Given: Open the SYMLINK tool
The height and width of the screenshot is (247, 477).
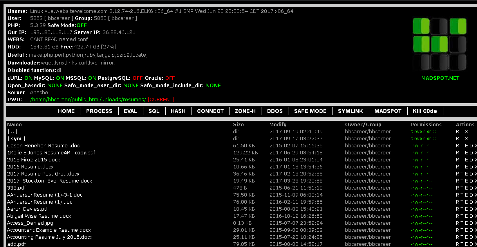Looking at the screenshot, I should [351, 111].
